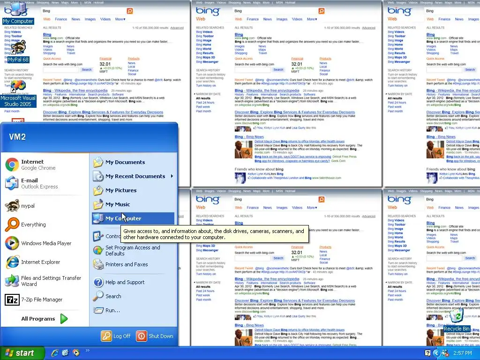This screenshot has width=480, height=360.
Task: Open My Music from the Start menu
Action: click(133, 204)
